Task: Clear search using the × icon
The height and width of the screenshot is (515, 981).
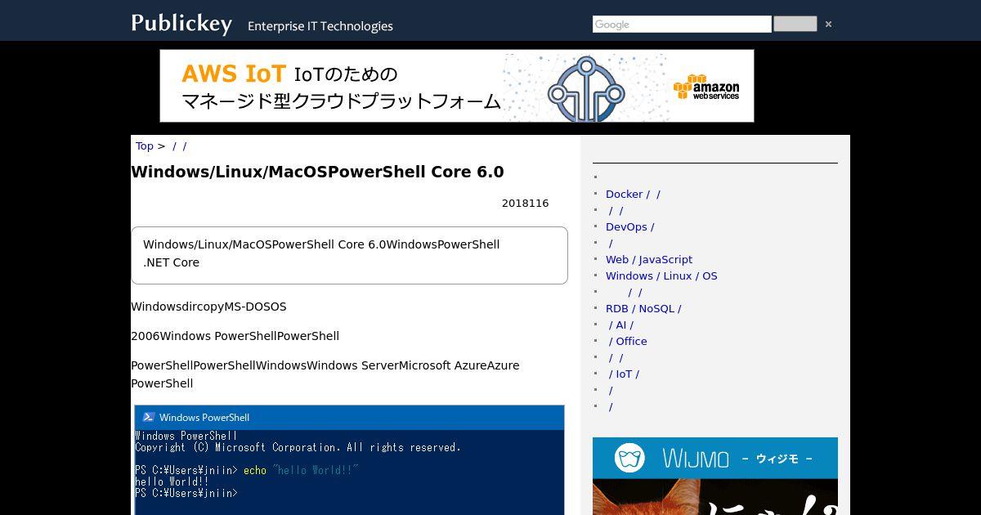Action: [828, 25]
